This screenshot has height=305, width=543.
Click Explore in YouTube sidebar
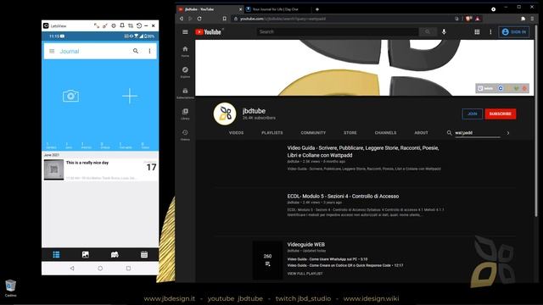185,72
